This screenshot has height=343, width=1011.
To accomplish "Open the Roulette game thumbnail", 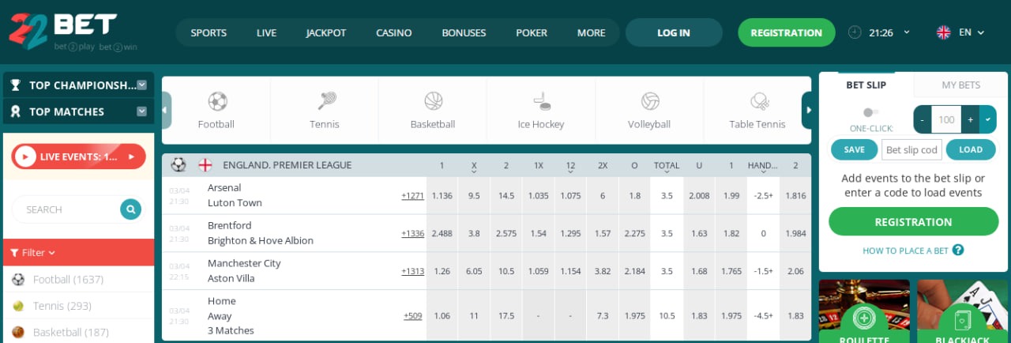I will [x=864, y=311].
